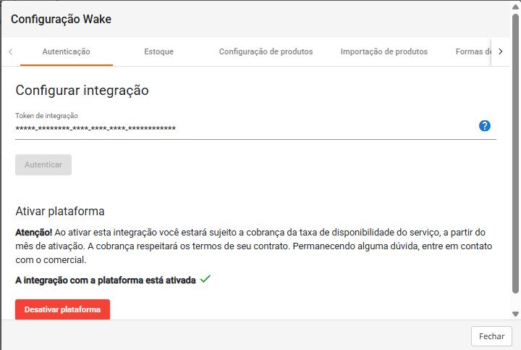Click the Configurar integração heading

(x=82, y=91)
